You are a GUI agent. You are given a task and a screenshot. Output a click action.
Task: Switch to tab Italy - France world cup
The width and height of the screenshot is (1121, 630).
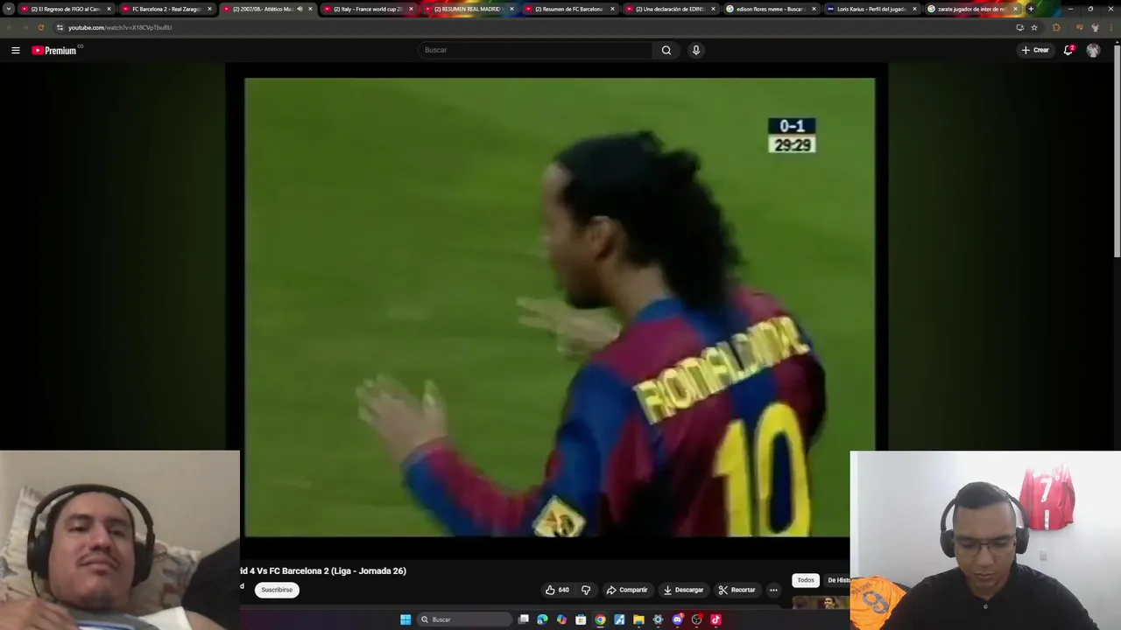368,9
